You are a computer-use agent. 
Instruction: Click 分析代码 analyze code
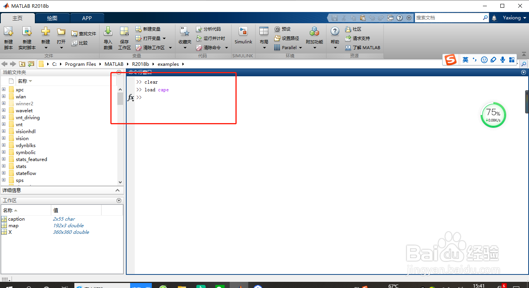click(208, 29)
